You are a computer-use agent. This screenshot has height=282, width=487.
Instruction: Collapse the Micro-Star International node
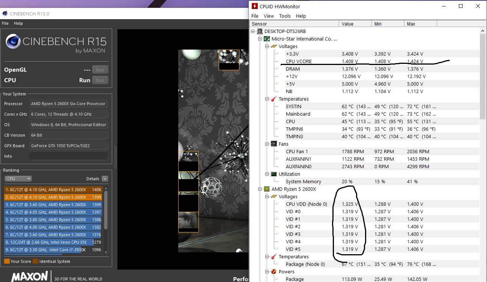click(x=260, y=39)
